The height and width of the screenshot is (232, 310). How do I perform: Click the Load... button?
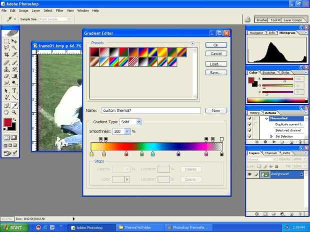pyautogui.click(x=216, y=64)
